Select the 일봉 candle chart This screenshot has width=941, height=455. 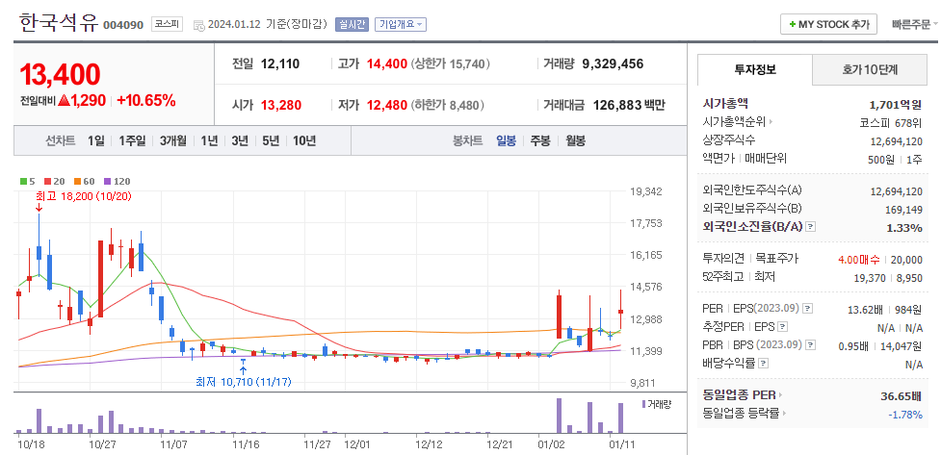coord(506,140)
